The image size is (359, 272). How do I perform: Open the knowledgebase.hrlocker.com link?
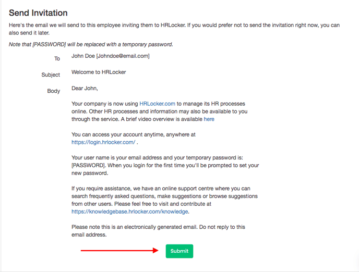[130, 212]
